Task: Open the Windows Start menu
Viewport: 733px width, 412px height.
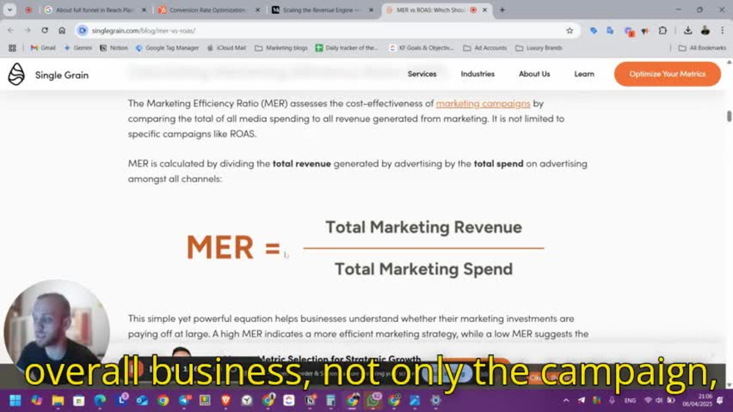Action: [x=15, y=400]
